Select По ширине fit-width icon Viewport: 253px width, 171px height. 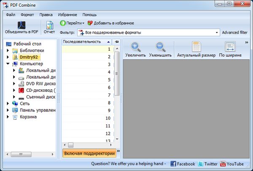point(230,47)
